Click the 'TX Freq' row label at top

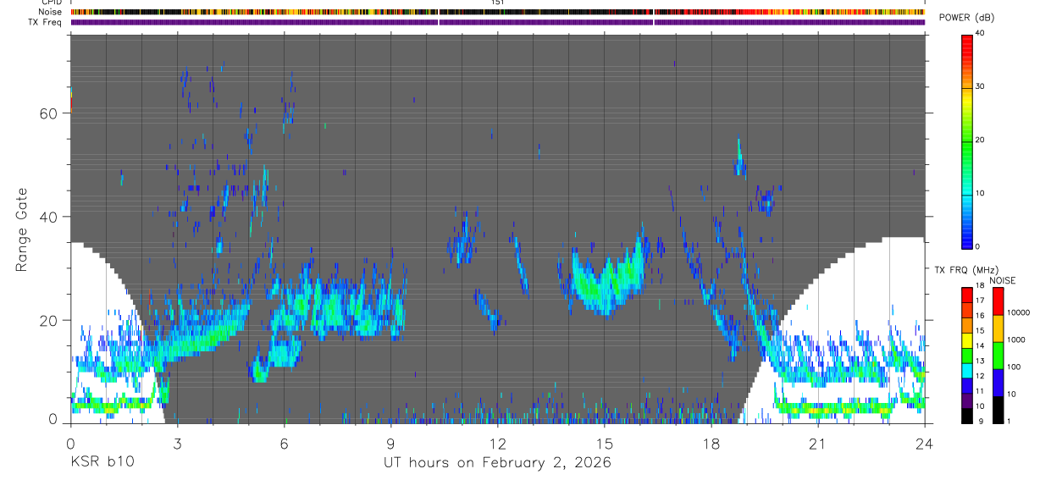pyautogui.click(x=47, y=22)
